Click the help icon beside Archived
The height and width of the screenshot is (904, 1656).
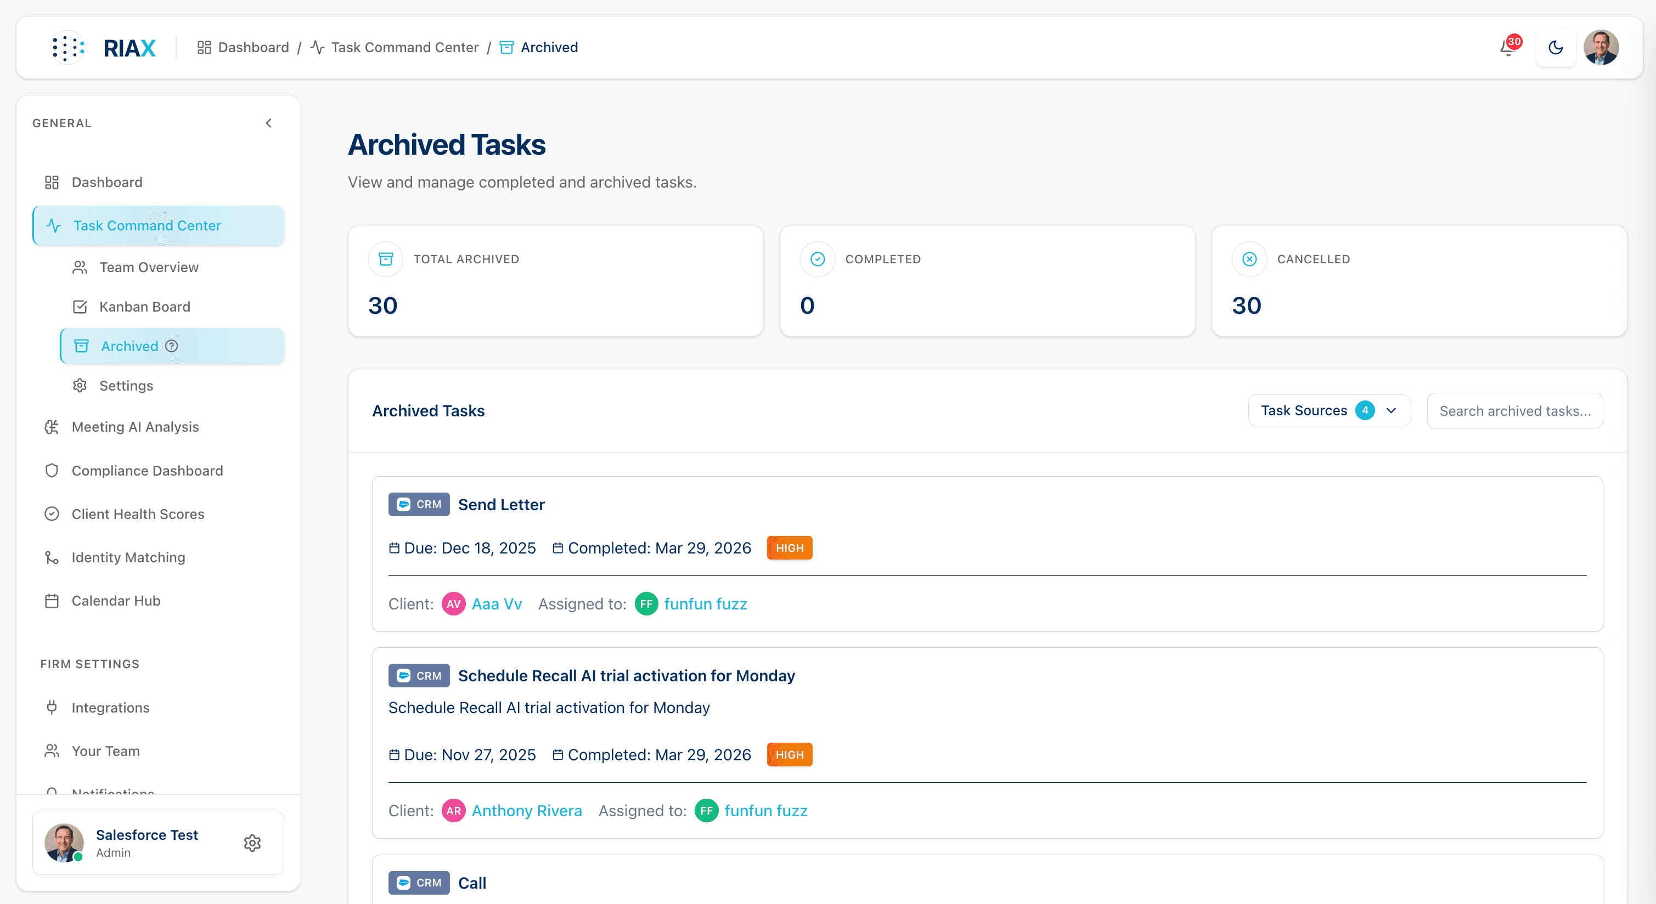172,346
